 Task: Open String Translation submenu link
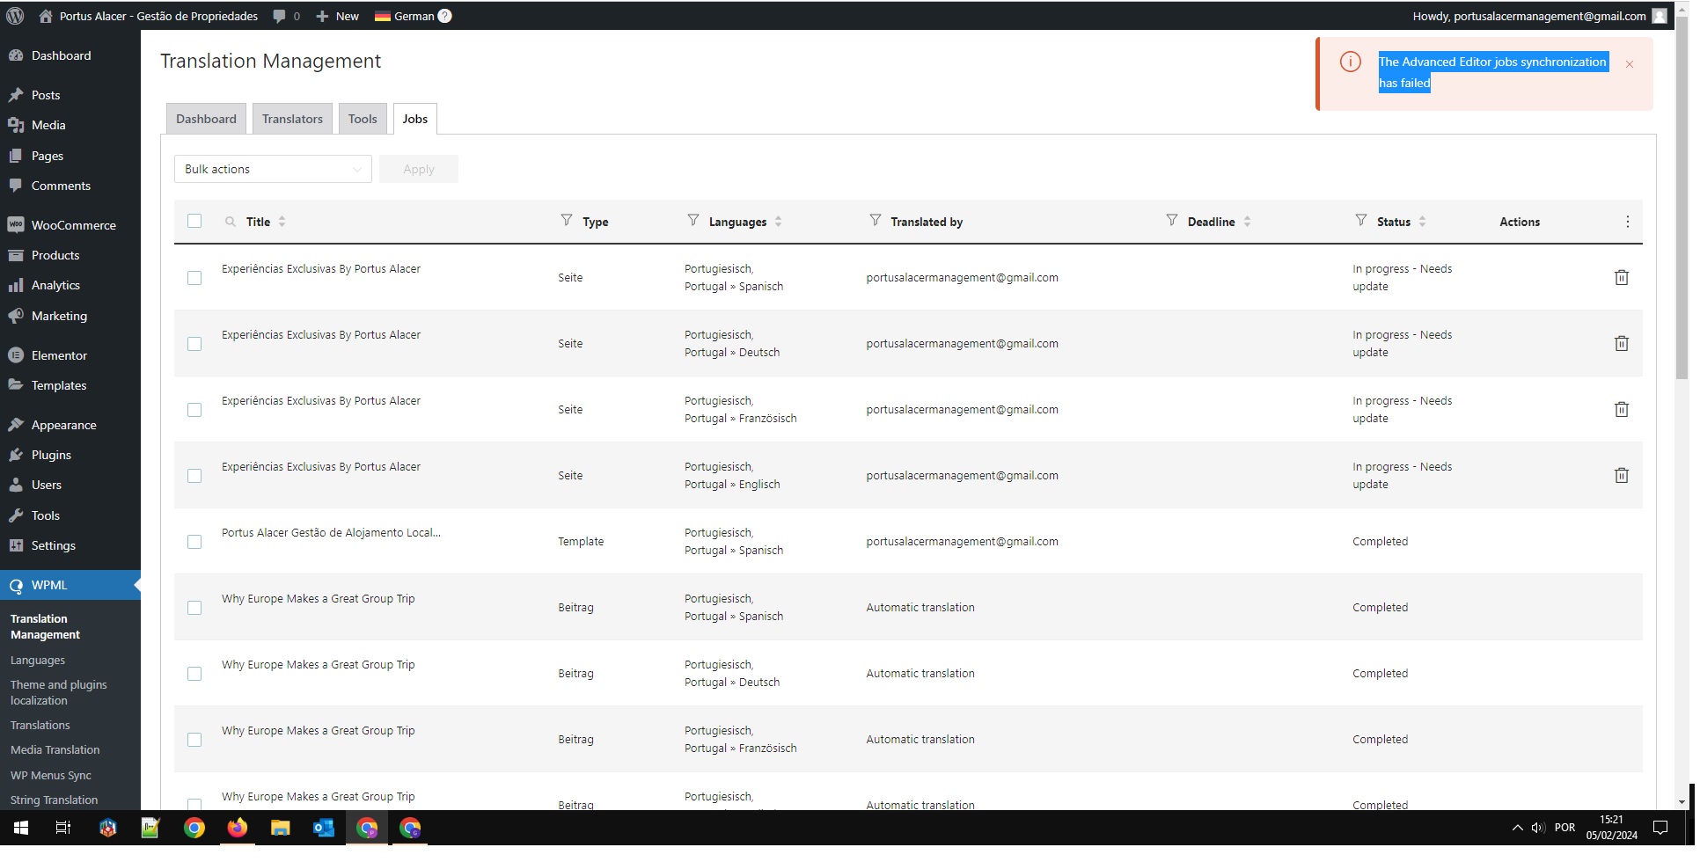click(55, 800)
